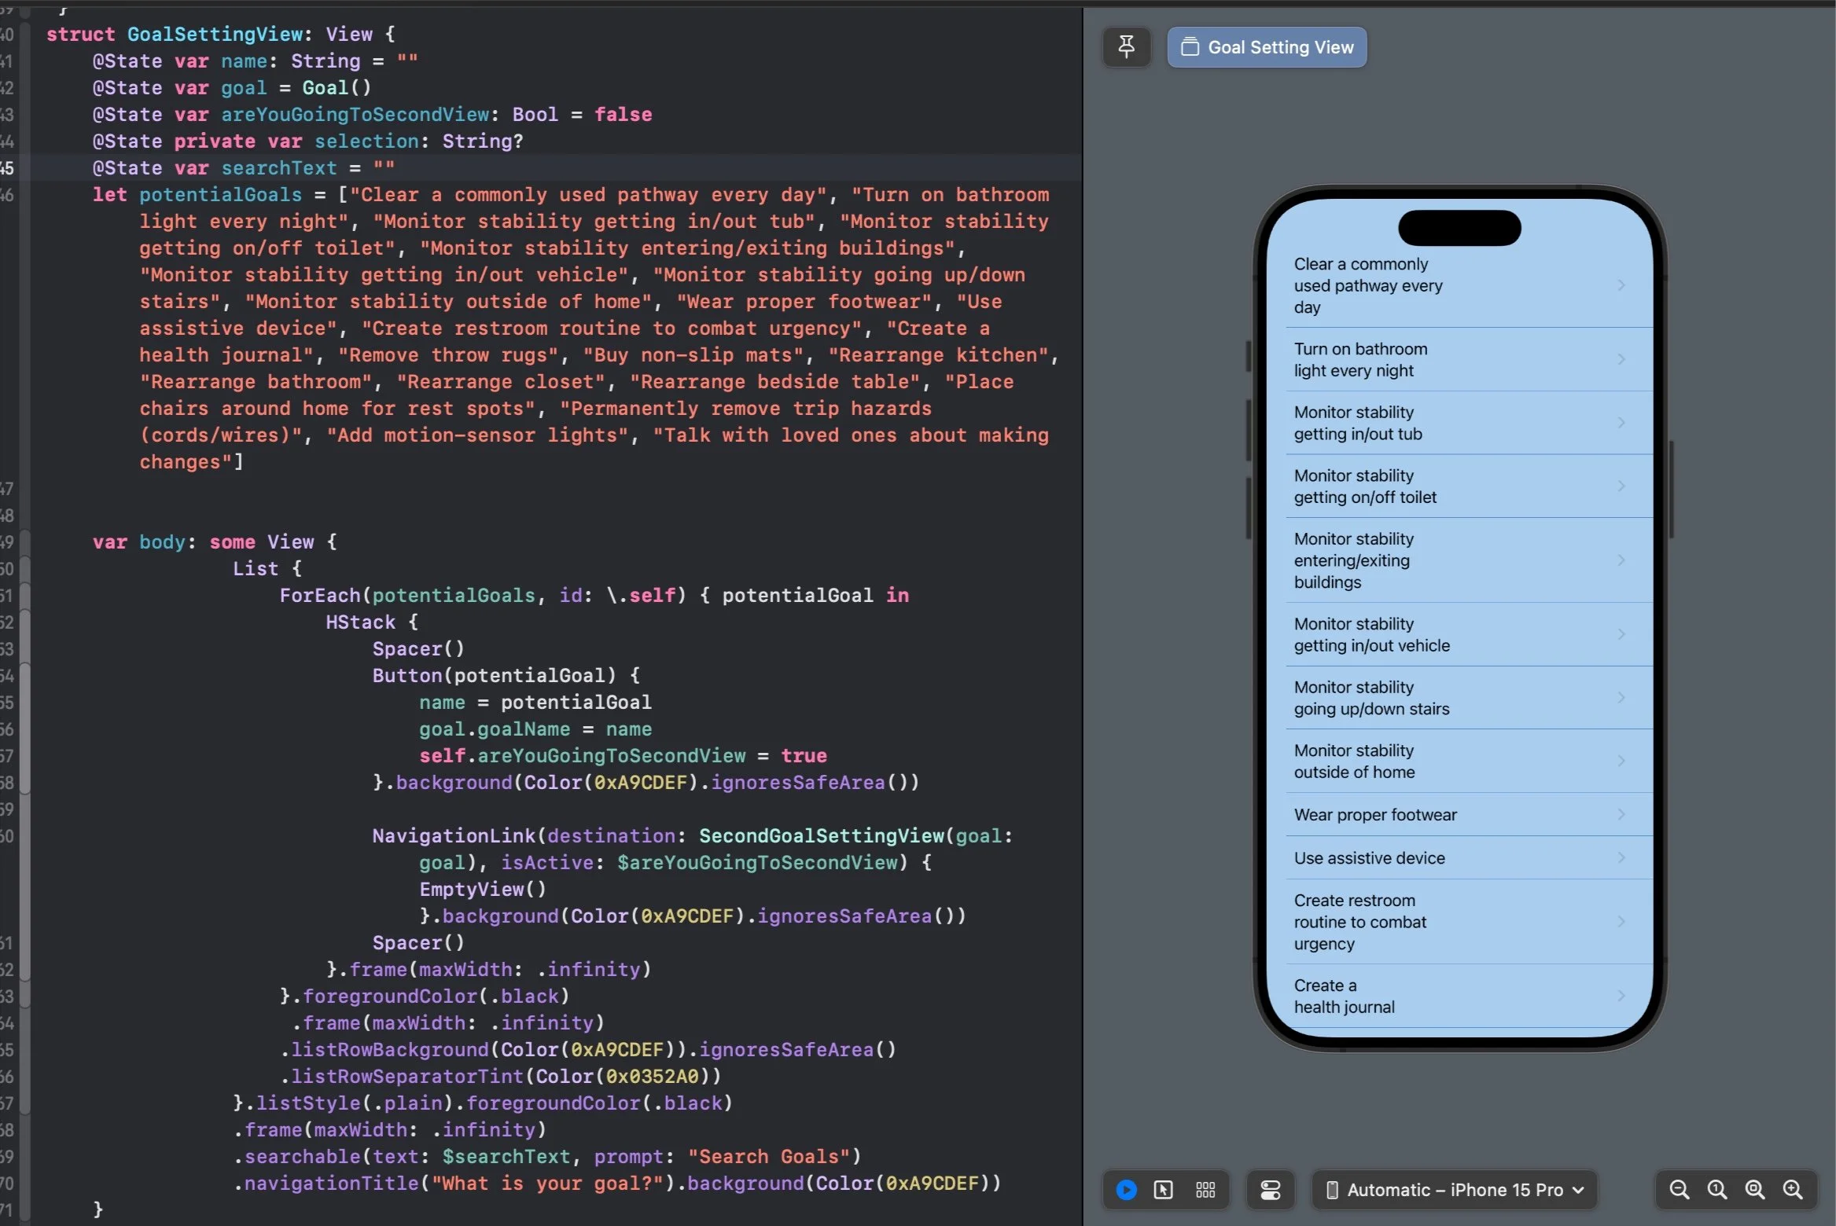This screenshot has height=1226, width=1836.
Task: Open the Automatic – iPhone 15 Pro dropdown
Action: [1455, 1190]
